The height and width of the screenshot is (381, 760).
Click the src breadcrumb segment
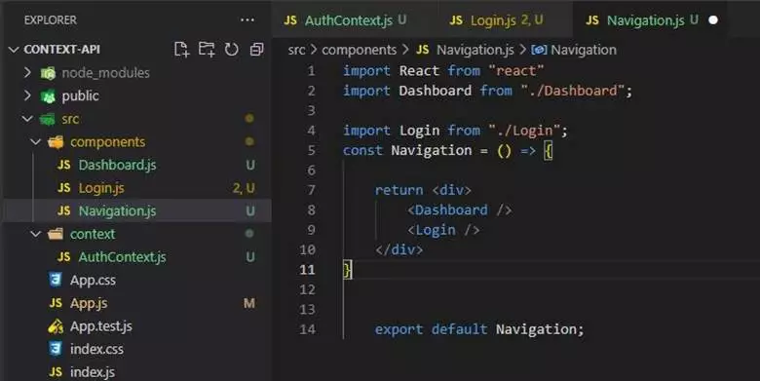(296, 50)
